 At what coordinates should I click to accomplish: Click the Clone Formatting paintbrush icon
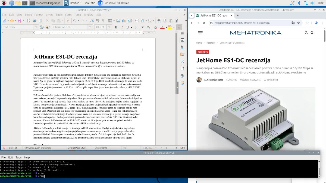pos(68,21)
